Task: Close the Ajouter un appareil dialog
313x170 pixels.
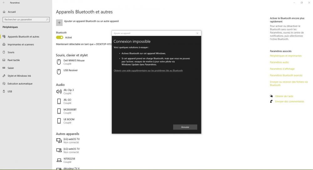Action: click(x=198, y=33)
